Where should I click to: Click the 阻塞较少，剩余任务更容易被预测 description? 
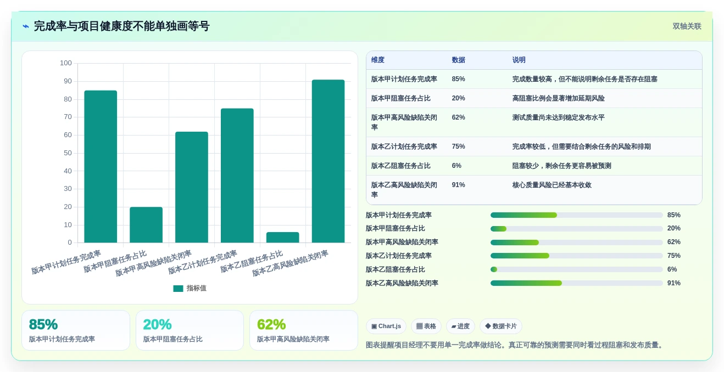[x=562, y=166]
